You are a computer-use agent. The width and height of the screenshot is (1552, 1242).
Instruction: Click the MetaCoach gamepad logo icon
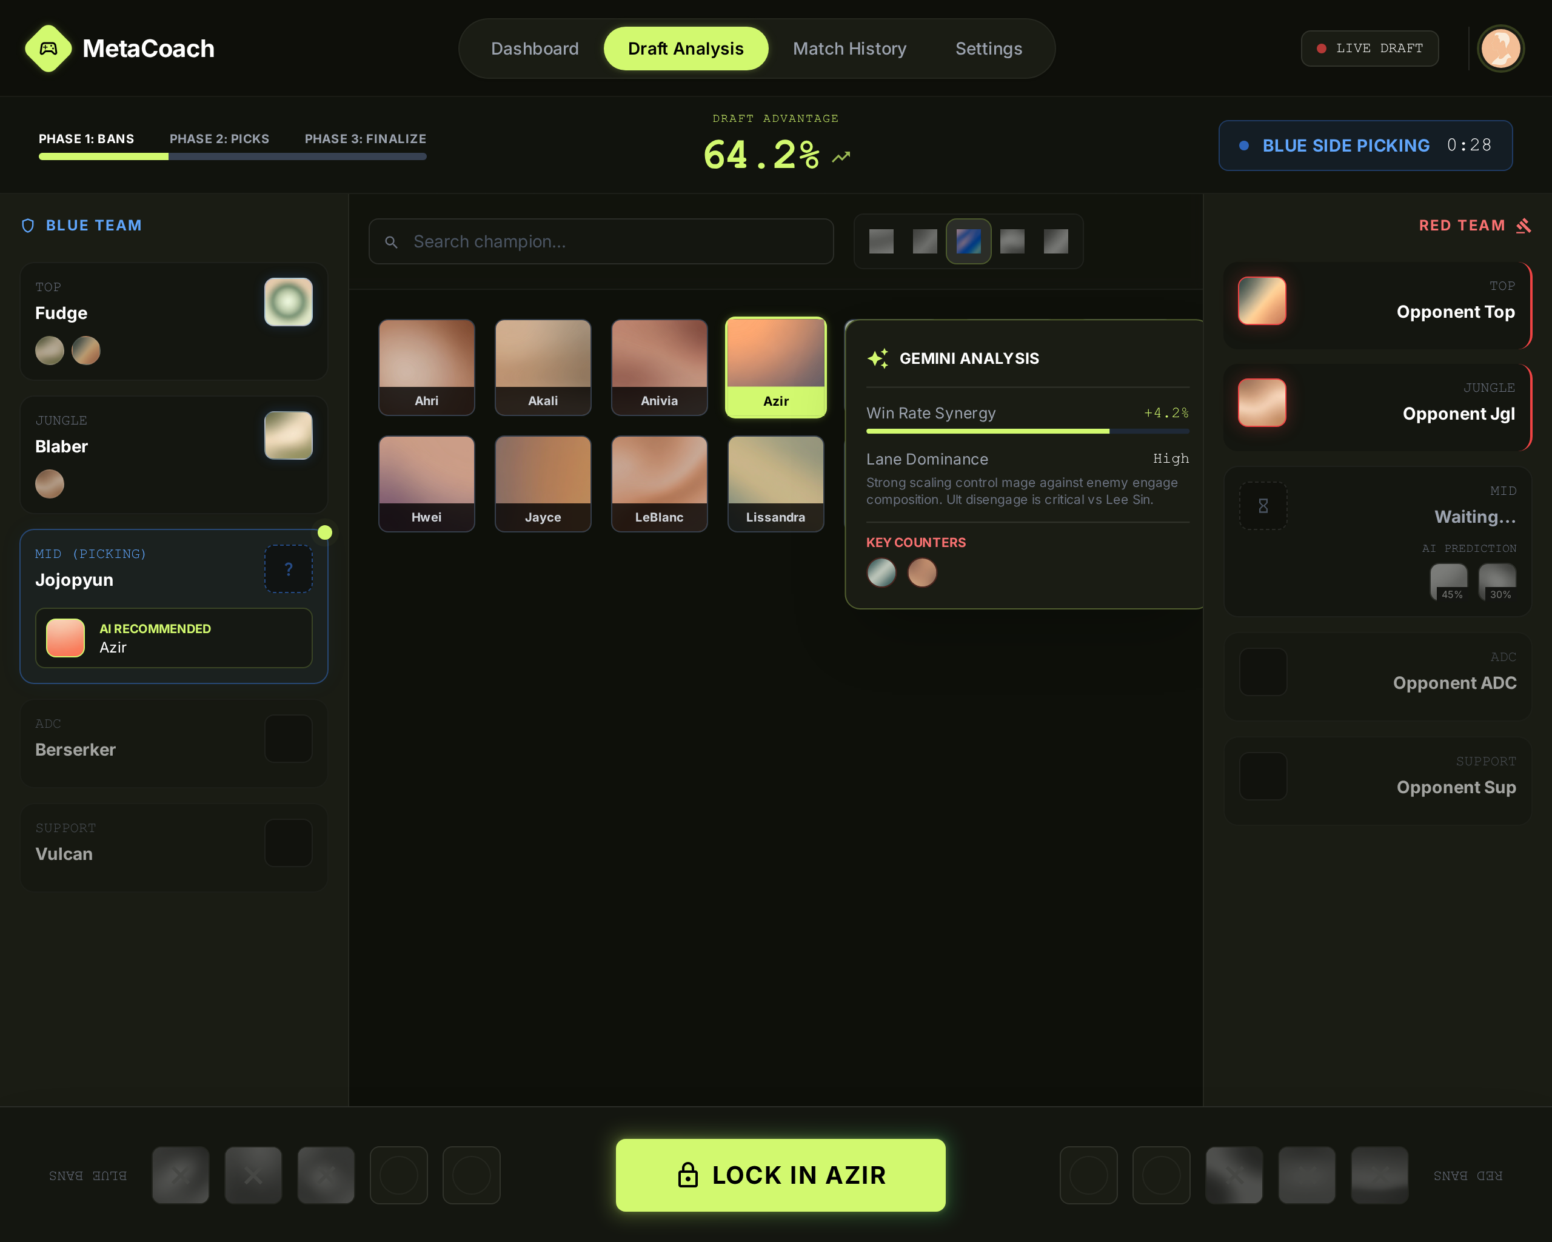[48, 49]
